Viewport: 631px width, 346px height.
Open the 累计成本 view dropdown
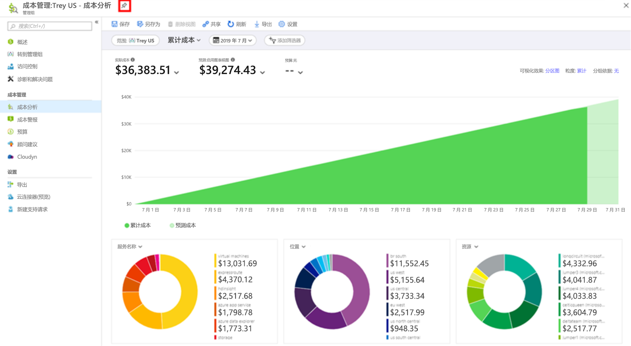184,40
